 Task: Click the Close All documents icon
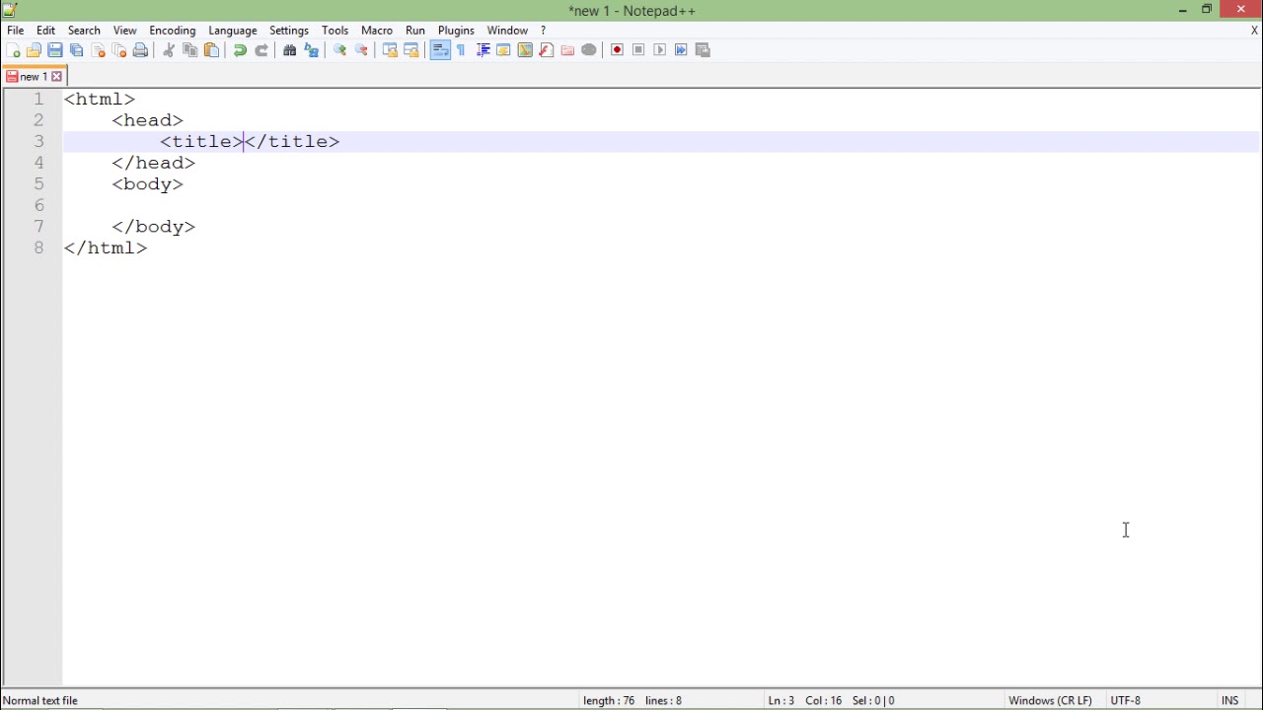pyautogui.click(x=118, y=50)
